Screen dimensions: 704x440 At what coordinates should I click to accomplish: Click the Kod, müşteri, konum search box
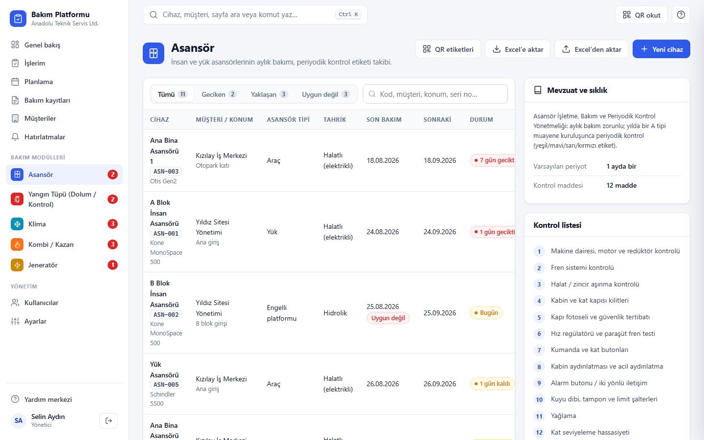tap(435, 94)
